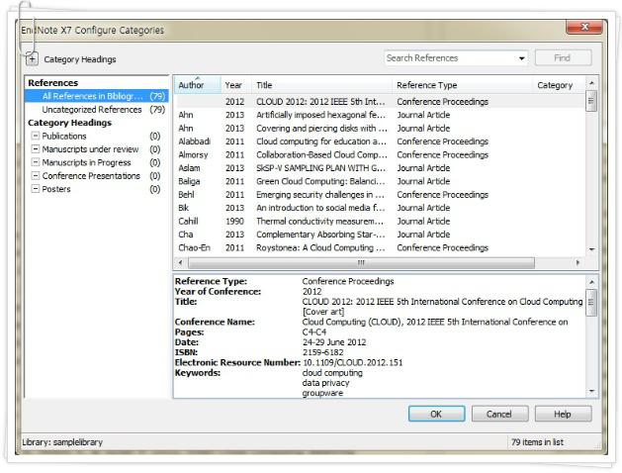Select Conference Presentations category
The image size is (622, 473).
[x=91, y=176]
